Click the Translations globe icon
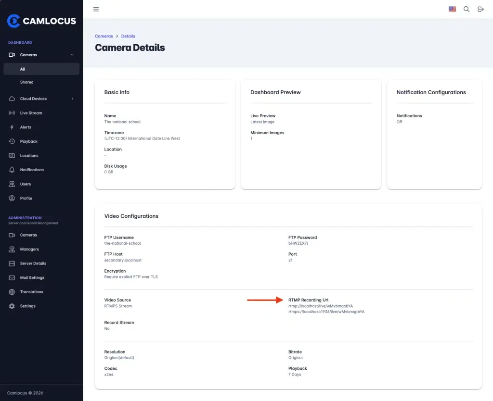 (x=12, y=292)
